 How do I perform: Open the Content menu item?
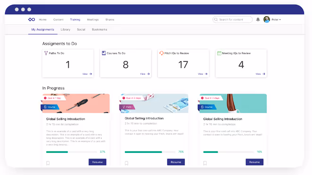[x=58, y=20]
